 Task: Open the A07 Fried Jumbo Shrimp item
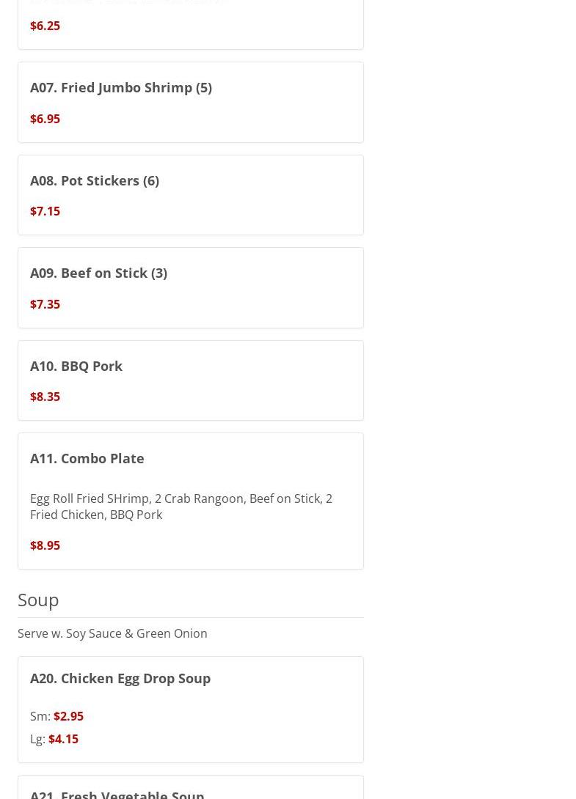[x=121, y=87]
